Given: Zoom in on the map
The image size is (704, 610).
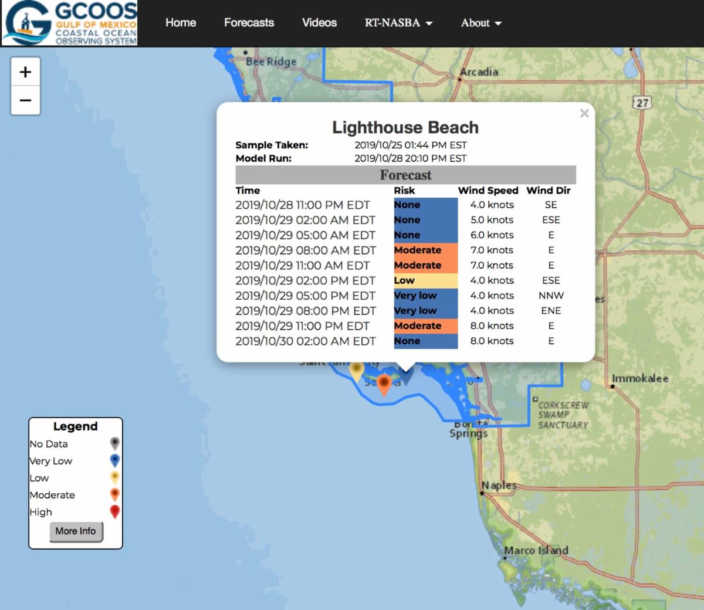Looking at the screenshot, I should [x=25, y=72].
